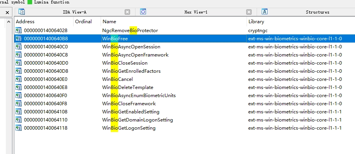Click the import icon beside NgcRemoveBioProtector
Screen dimensions: 355x154
point(19,30)
